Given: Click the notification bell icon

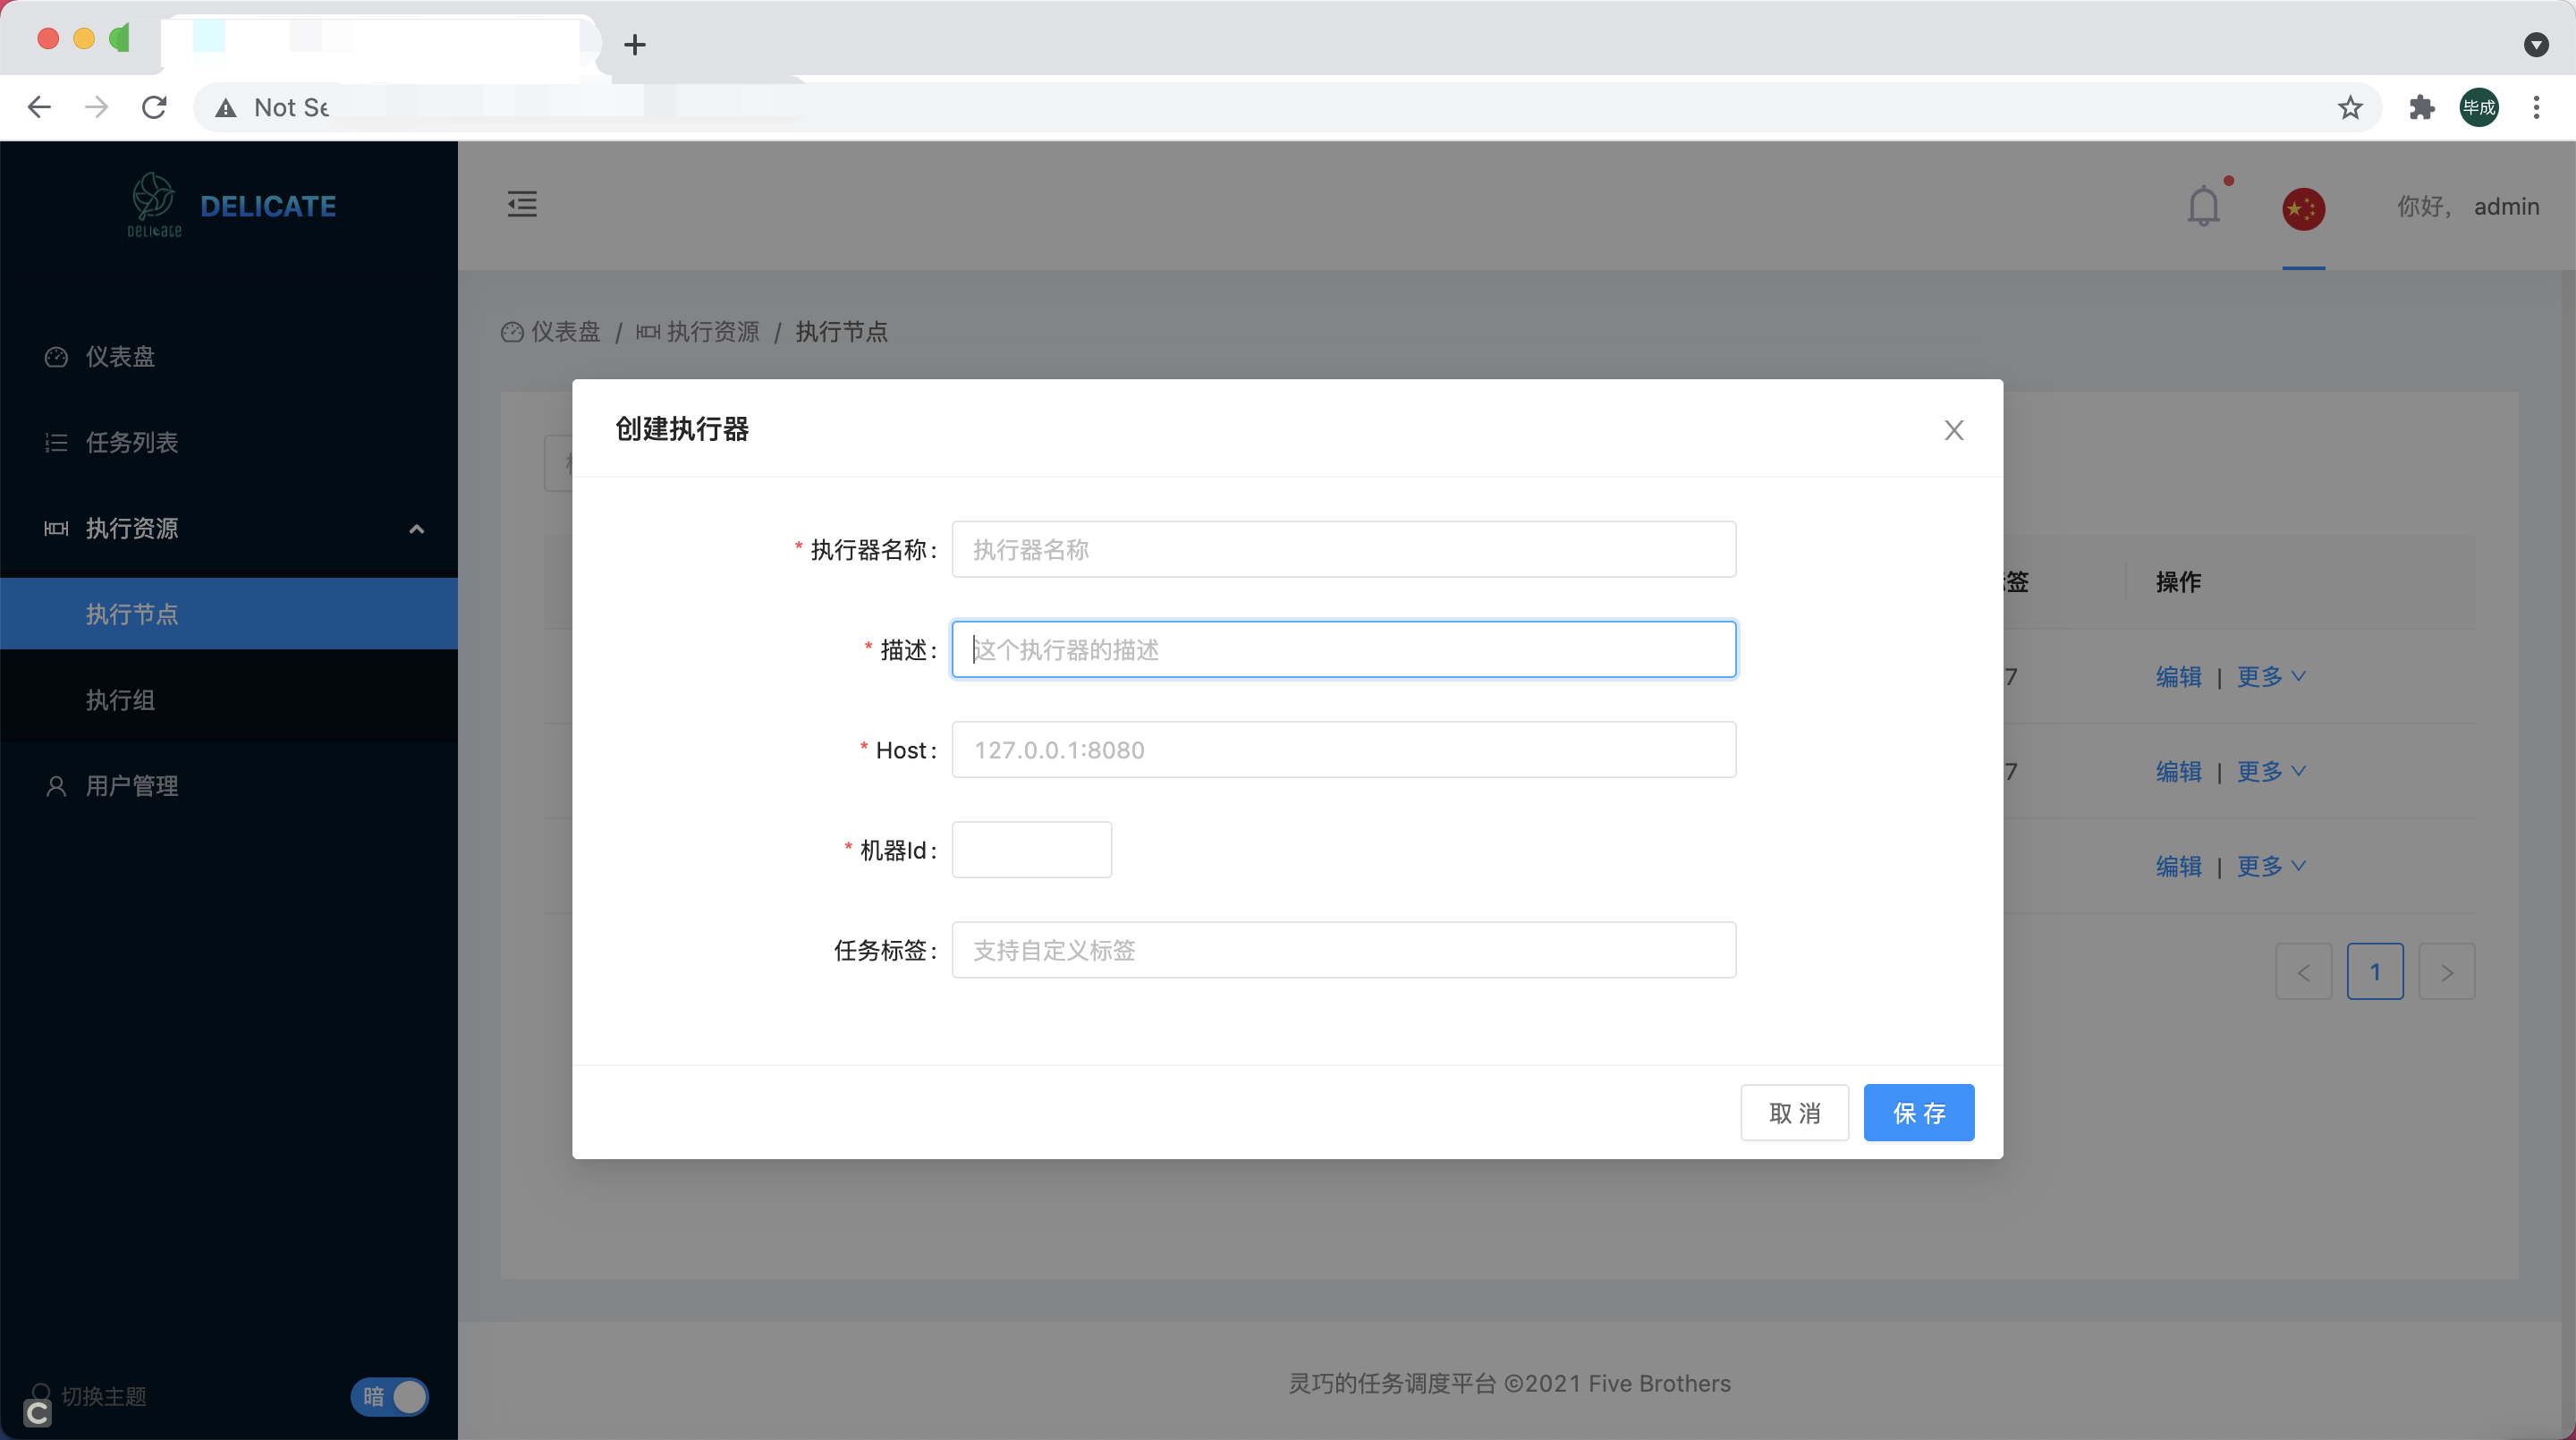Looking at the screenshot, I should coord(2203,206).
